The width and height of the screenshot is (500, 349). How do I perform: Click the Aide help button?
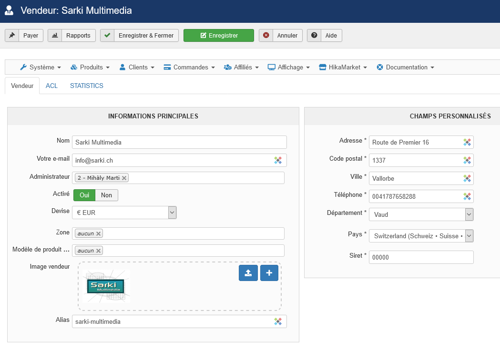pyautogui.click(x=325, y=36)
